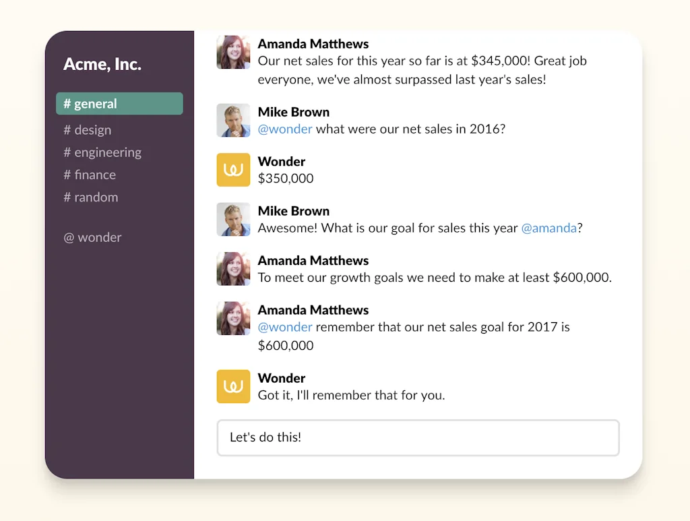
Task: Click the @amanda mention in Mike's question
Action: [x=549, y=228]
